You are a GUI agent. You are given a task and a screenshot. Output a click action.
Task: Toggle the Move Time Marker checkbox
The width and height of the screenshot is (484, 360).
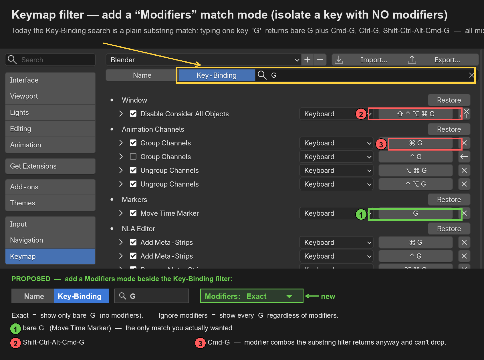click(133, 213)
